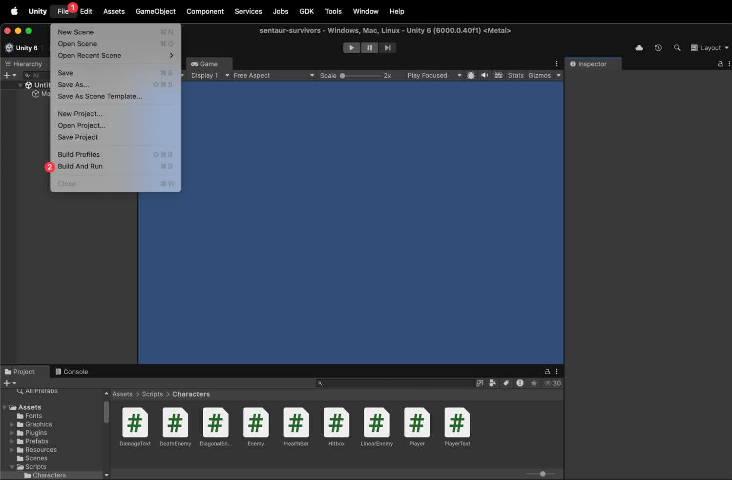732x480 pixels.
Task: Click Search by Type icon in Project
Action: [x=492, y=383]
